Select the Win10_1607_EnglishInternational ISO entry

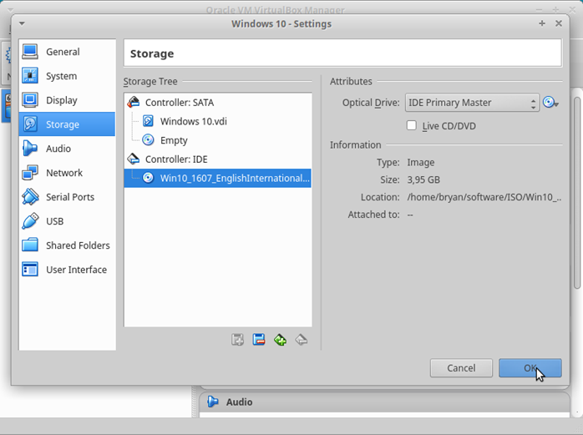coord(218,178)
